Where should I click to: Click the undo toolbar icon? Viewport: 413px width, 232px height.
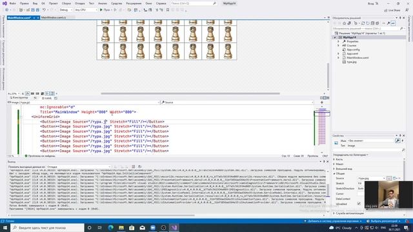tap(45, 10)
